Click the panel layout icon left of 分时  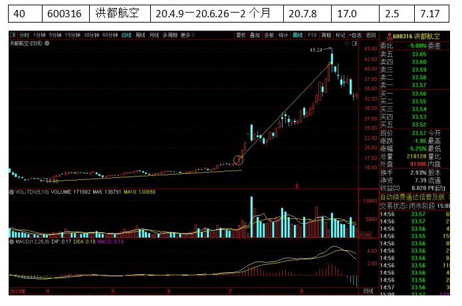click(13, 35)
